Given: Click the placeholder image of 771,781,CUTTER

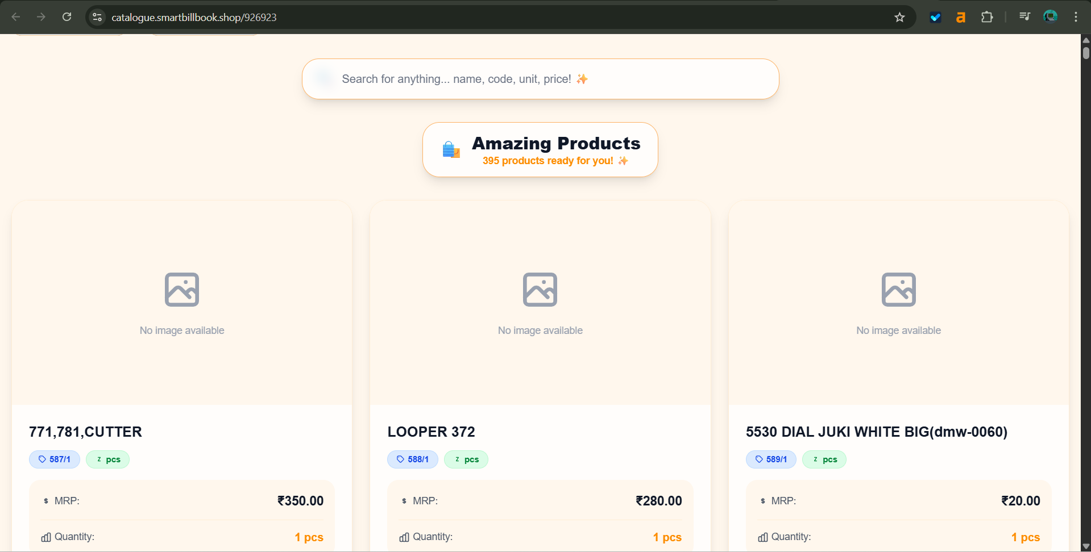Looking at the screenshot, I should point(182,290).
